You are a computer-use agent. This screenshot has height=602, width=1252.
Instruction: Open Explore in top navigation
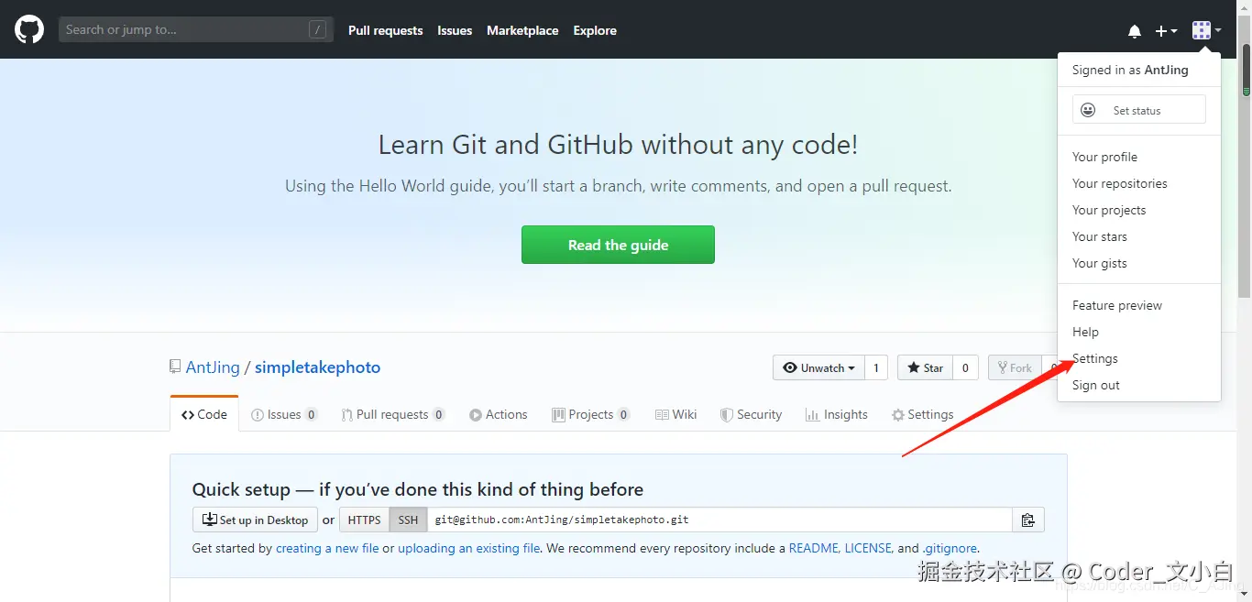pyautogui.click(x=595, y=30)
